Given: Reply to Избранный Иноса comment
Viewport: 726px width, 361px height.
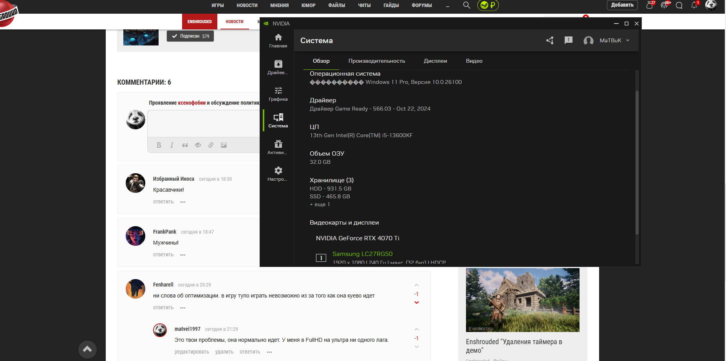Looking at the screenshot, I should (163, 202).
